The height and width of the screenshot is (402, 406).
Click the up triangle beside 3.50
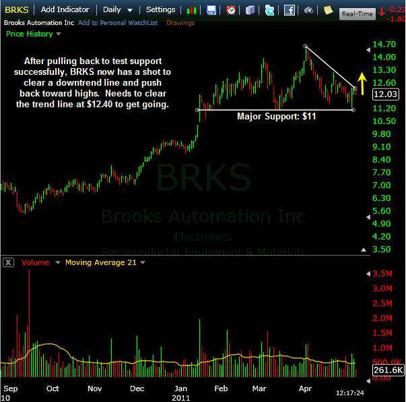point(364,250)
